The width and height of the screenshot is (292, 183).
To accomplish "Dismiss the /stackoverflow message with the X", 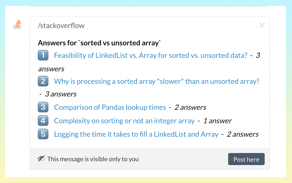I will 262,25.
